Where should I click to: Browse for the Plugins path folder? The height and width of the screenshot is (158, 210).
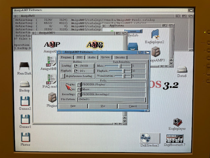pyautogui.click(x=79, y=85)
